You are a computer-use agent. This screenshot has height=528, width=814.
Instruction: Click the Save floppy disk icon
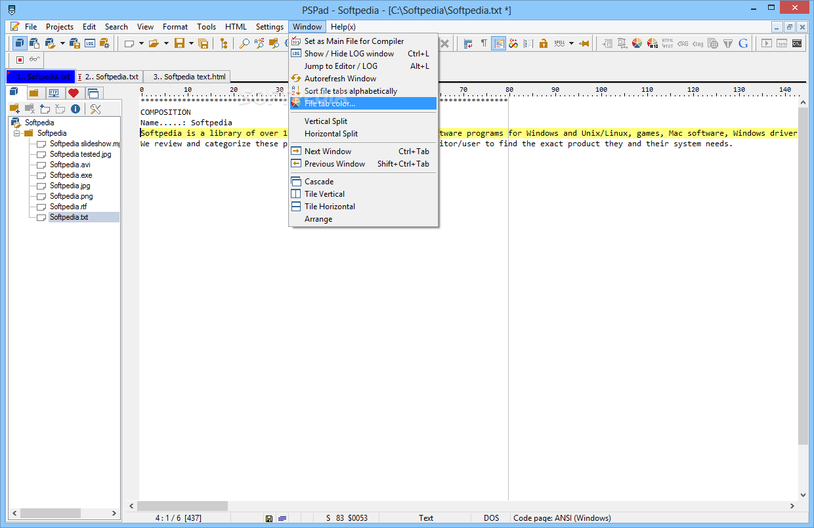(x=179, y=43)
